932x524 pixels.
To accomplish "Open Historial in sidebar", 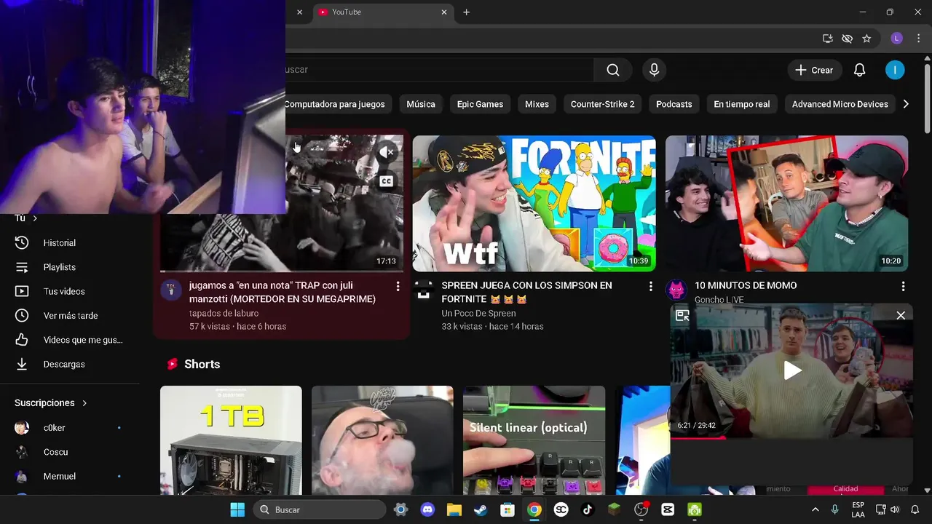I will pos(70,243).
